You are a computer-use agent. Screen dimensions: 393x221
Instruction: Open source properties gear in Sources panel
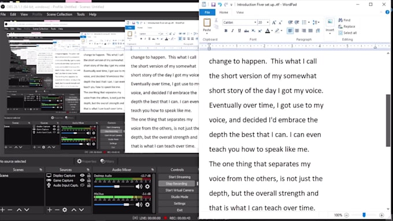tap(65, 209)
